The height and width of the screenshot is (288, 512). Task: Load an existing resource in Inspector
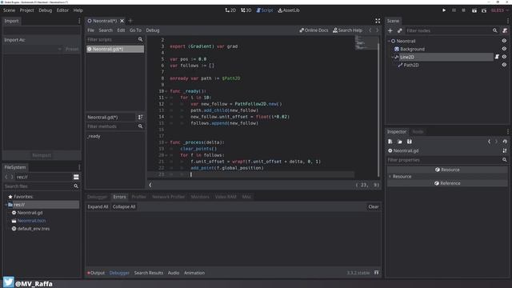point(400,142)
